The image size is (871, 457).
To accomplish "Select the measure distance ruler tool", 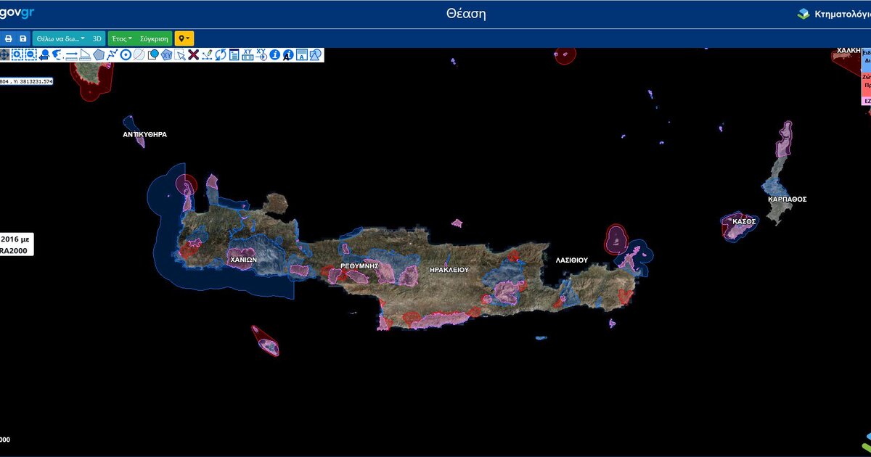I will click(71, 54).
